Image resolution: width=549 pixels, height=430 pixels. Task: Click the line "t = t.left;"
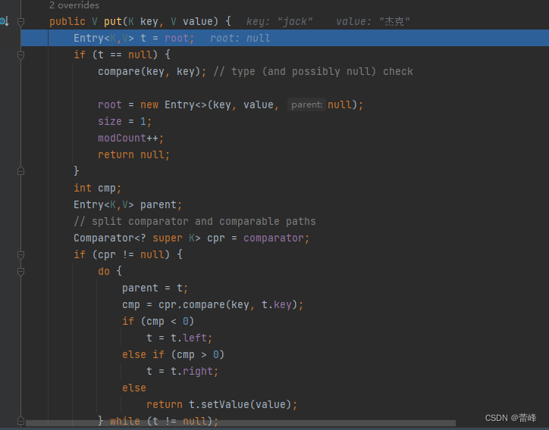[x=179, y=338]
